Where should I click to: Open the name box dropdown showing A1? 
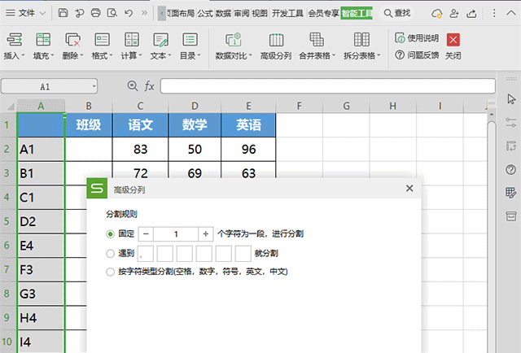[x=94, y=85]
